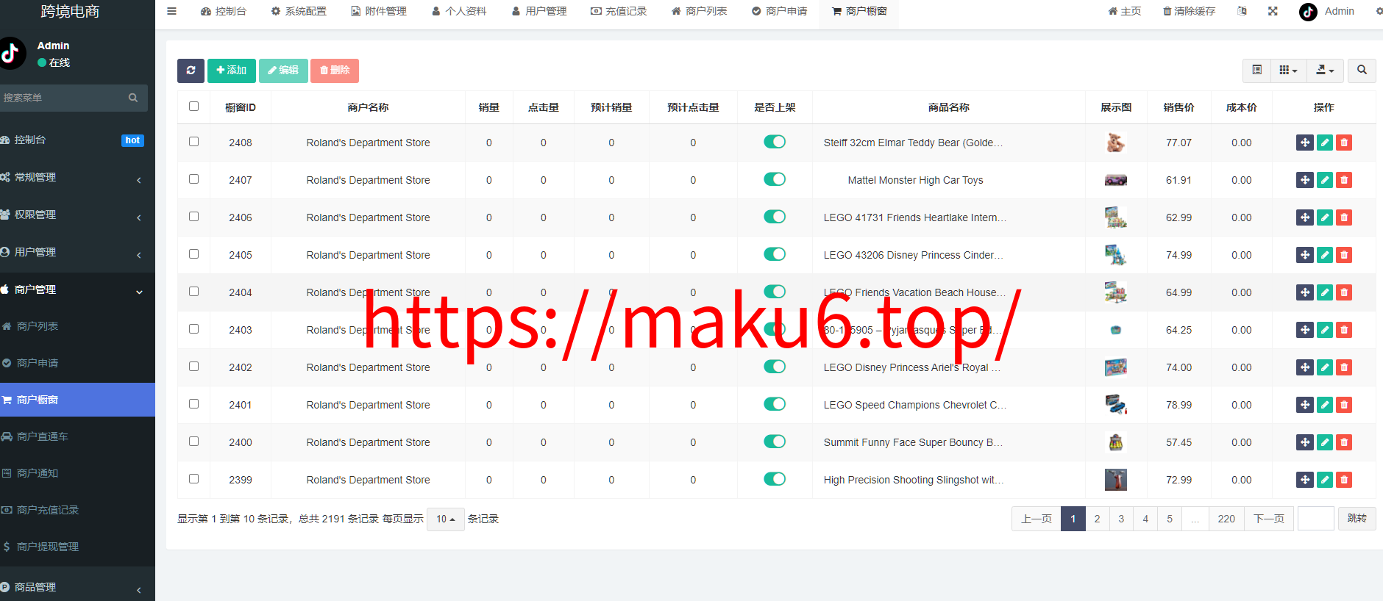Click green edit pencil for row 2401
This screenshot has width=1383, height=601.
pos(1325,405)
